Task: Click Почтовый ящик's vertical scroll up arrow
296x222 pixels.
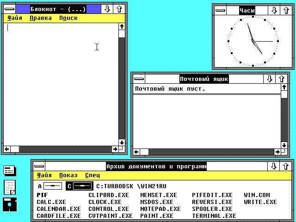Action: pyautogui.click(x=284, y=87)
